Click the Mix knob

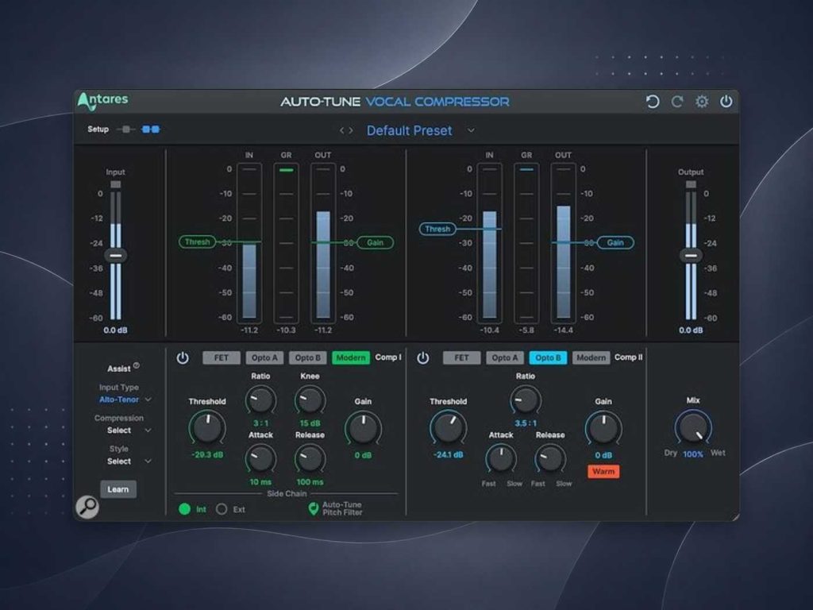[x=693, y=427]
